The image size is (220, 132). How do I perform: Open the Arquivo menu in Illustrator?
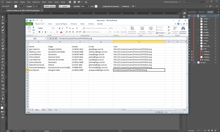(x=9, y=2)
